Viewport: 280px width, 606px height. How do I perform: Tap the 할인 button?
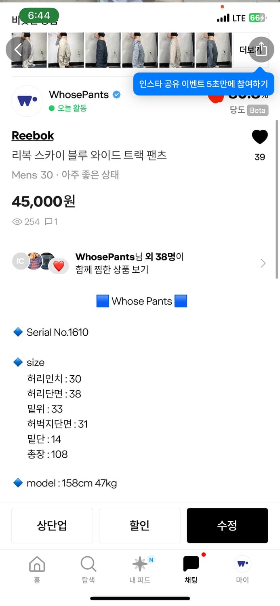[x=139, y=525]
